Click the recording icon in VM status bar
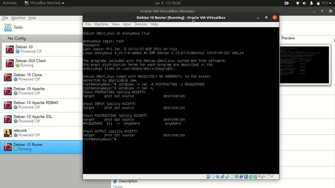This screenshot has height=188, width=335. pyautogui.click(x=241, y=177)
